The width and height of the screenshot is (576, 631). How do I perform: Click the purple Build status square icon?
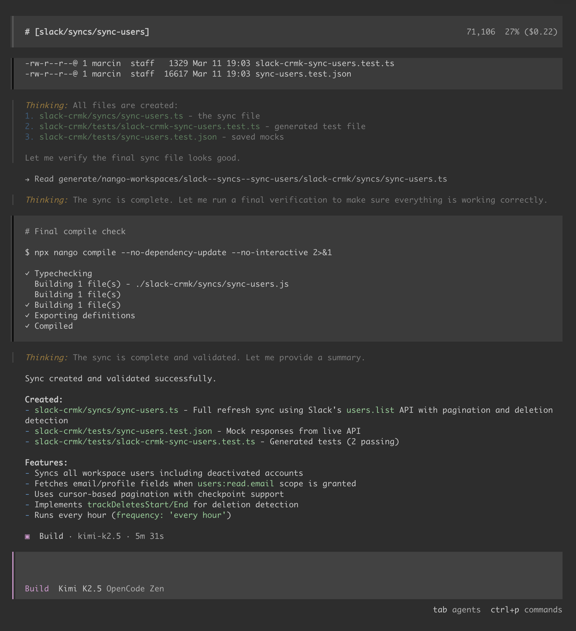click(x=27, y=537)
